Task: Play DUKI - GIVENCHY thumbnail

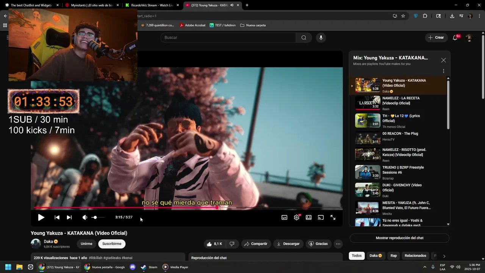Action: pyautogui.click(x=368, y=190)
